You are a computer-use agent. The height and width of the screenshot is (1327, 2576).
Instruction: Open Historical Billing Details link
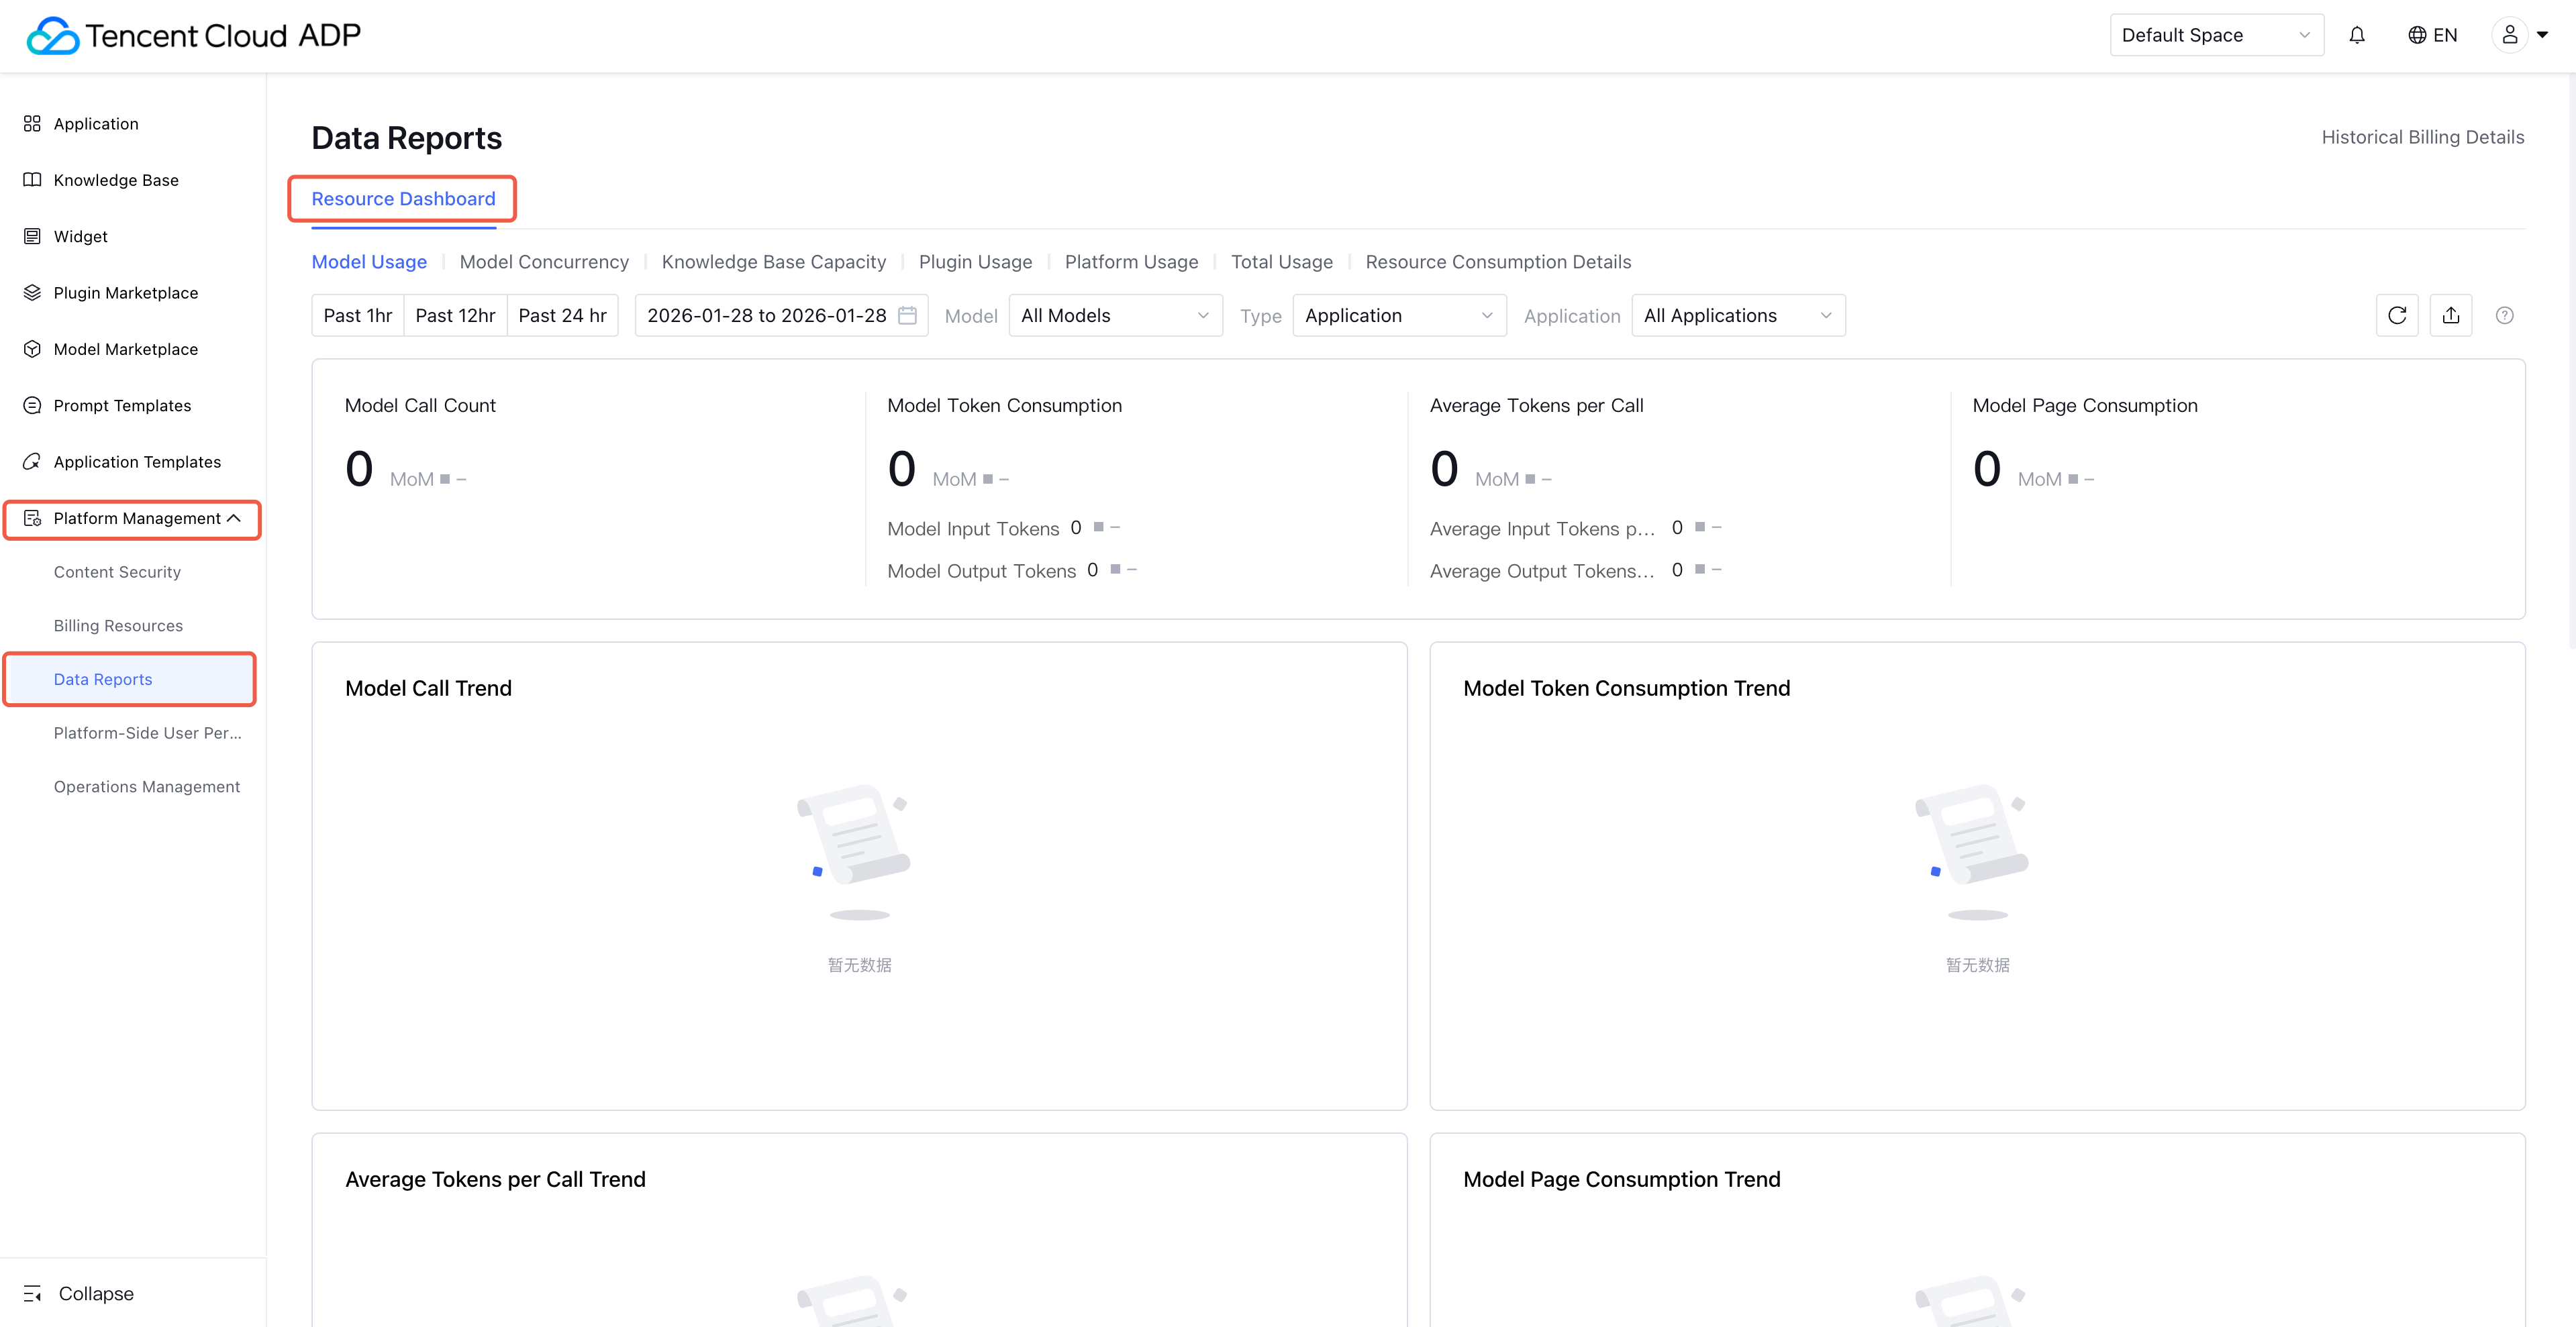(2422, 137)
